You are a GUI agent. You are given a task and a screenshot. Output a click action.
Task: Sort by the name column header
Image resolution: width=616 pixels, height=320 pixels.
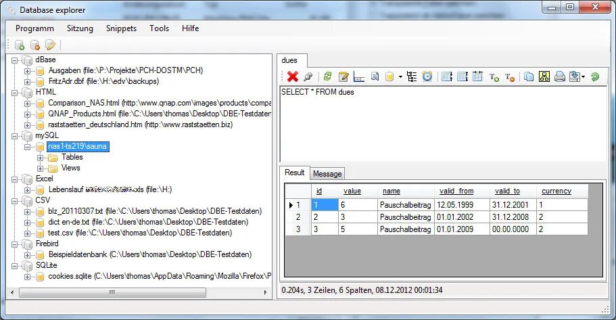[406, 191]
